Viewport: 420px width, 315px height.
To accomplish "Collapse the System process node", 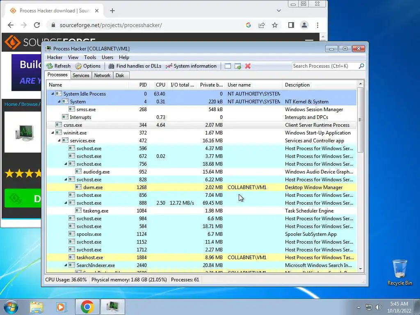I will 59,102.
